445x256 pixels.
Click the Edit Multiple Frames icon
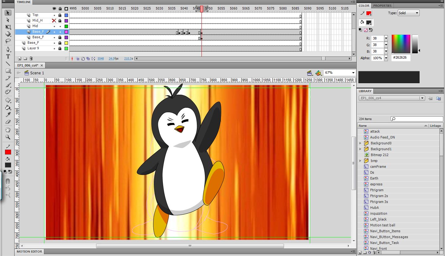[88, 59]
